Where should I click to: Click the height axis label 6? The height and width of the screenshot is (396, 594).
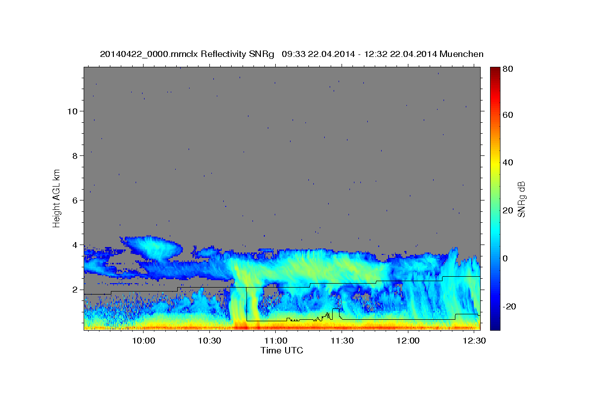coord(74,200)
